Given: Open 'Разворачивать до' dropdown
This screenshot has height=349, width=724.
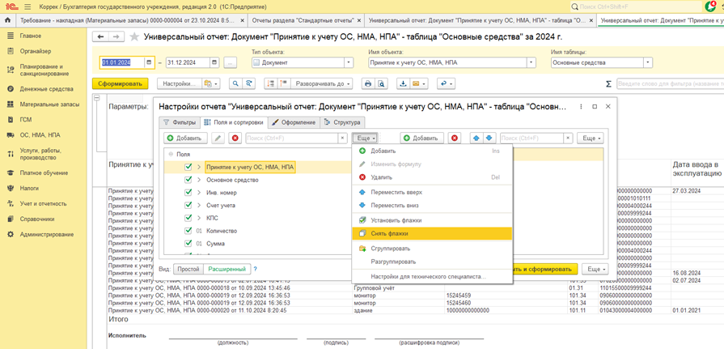Looking at the screenshot, I should click(x=321, y=83).
